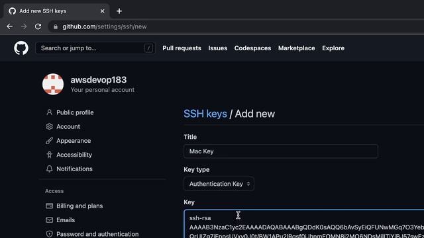Open Marketplace in top navigation

tap(296, 48)
